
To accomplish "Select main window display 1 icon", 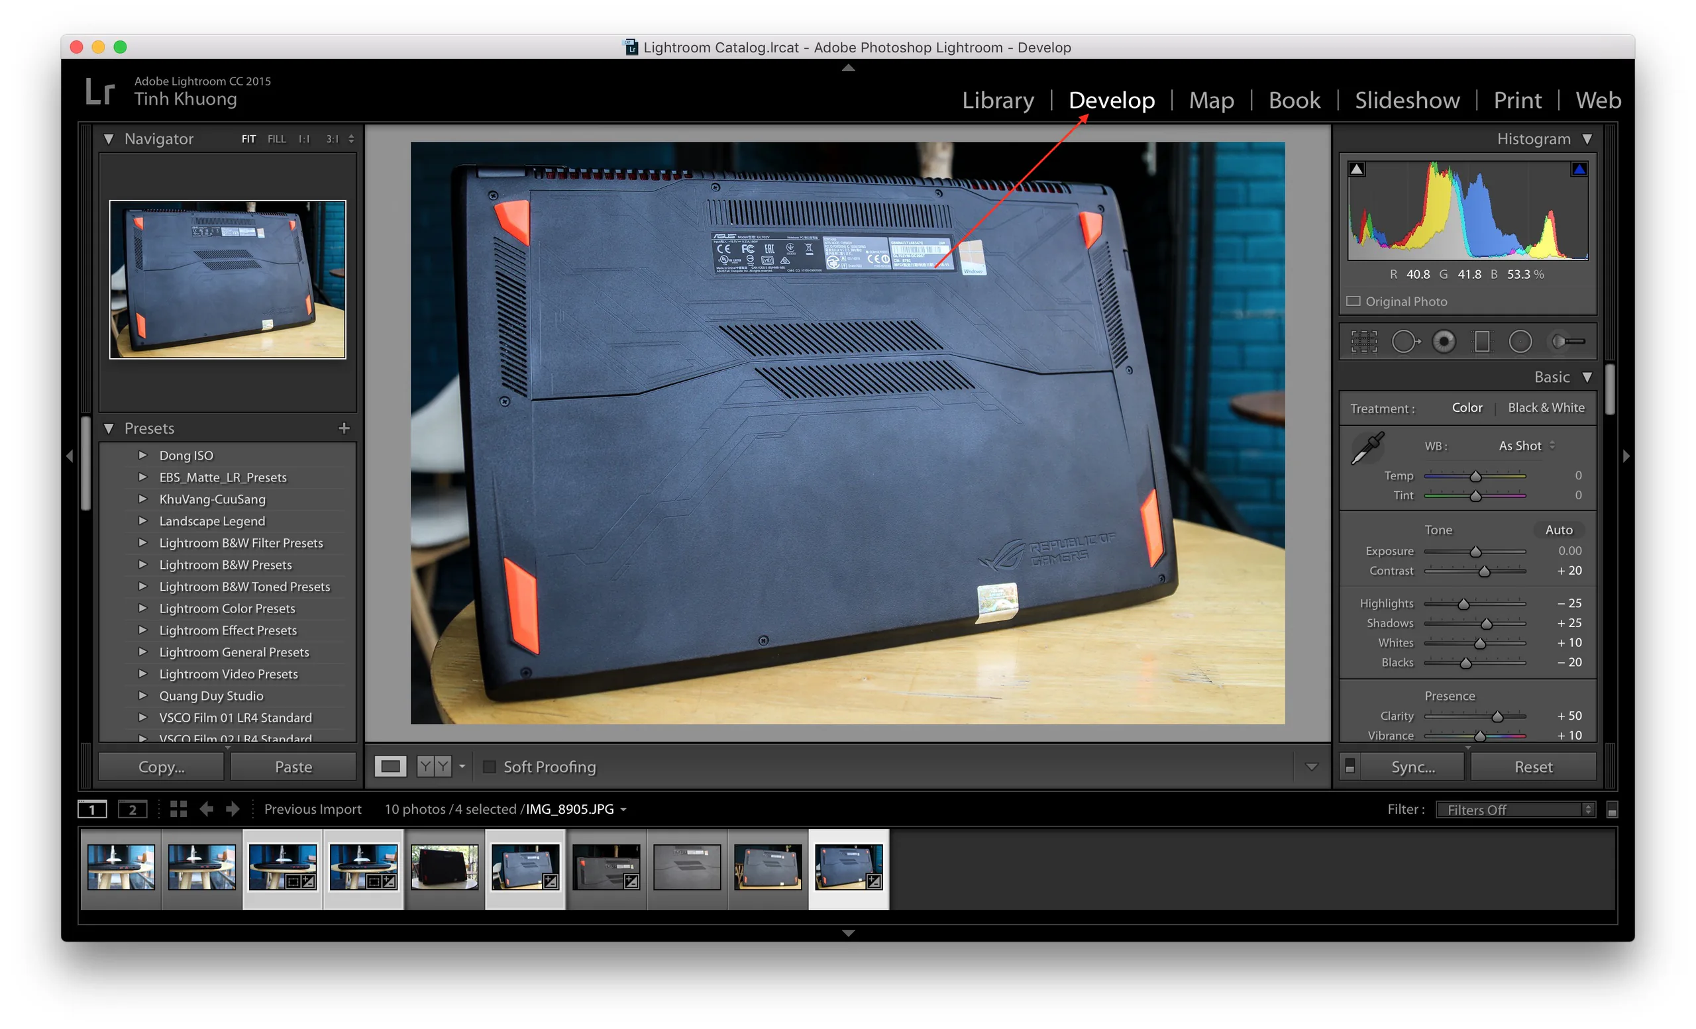I will 92,810.
